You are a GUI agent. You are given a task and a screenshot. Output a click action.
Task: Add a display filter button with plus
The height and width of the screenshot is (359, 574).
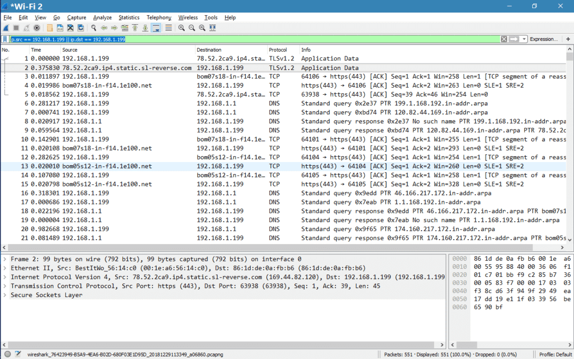(x=568, y=39)
